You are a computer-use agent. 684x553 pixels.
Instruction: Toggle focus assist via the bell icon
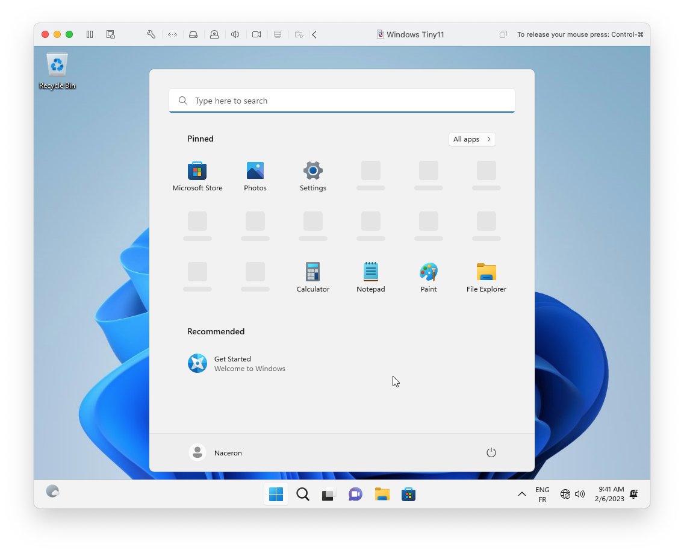pos(633,494)
